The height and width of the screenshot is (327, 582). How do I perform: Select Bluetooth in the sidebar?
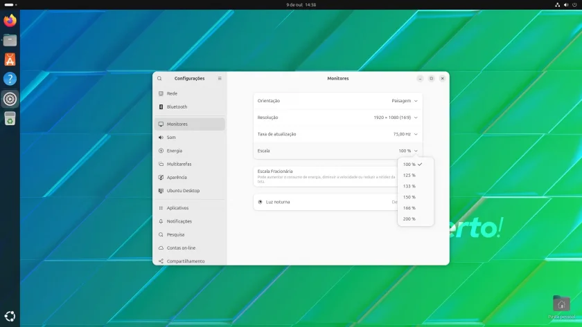point(190,107)
